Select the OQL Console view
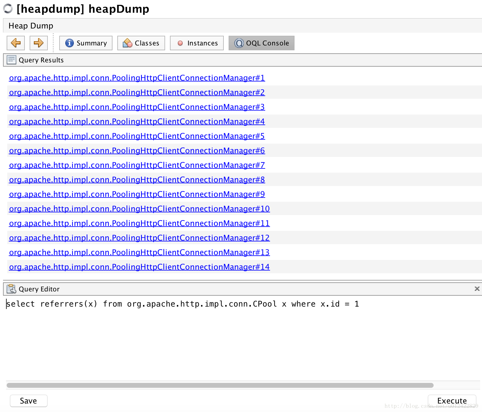This screenshot has height=412, width=482. [262, 43]
